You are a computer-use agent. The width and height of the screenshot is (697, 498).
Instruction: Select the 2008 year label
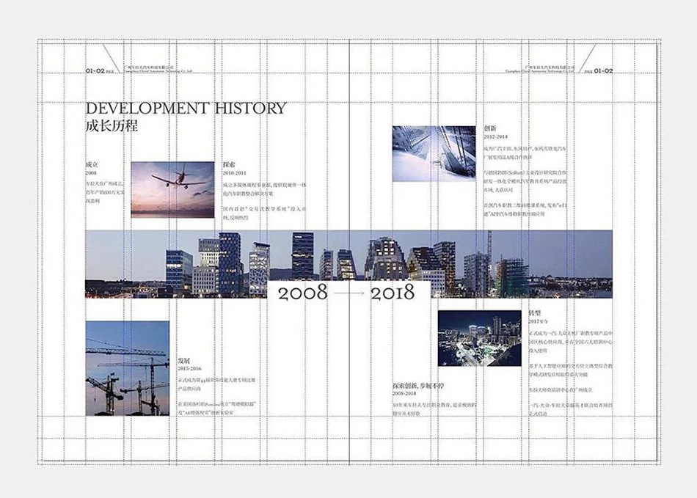click(x=302, y=293)
